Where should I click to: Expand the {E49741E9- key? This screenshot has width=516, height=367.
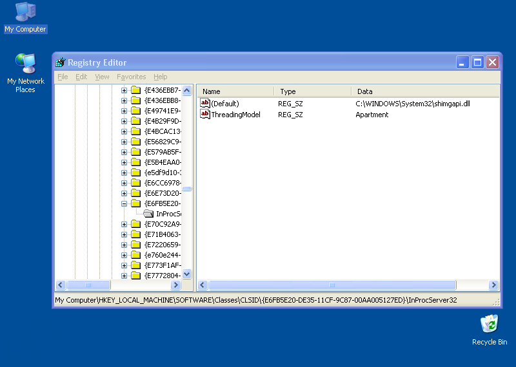(124, 111)
